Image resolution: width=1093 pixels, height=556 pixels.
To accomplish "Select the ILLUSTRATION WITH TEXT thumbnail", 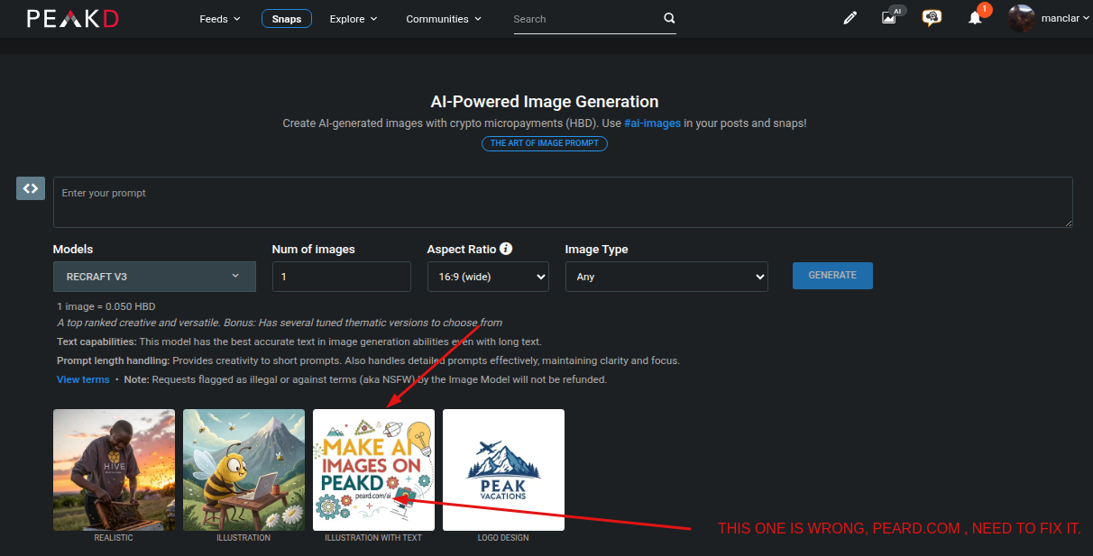I will point(373,470).
